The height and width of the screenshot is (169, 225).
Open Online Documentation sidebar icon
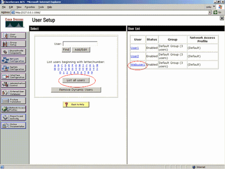tap(13, 125)
